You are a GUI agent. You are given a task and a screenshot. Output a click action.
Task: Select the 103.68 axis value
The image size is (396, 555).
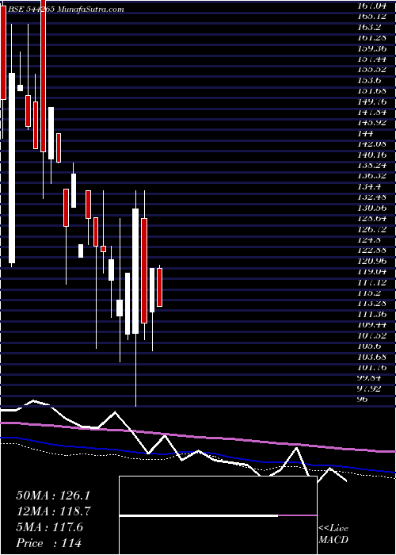(x=372, y=357)
